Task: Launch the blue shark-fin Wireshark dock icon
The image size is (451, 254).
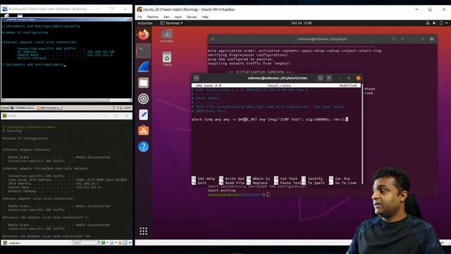Action: point(143,67)
